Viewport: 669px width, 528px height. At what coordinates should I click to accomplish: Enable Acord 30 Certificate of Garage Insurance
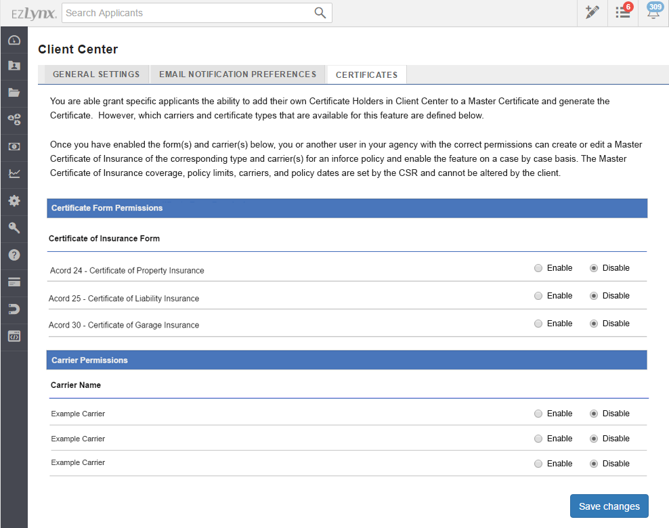(538, 324)
